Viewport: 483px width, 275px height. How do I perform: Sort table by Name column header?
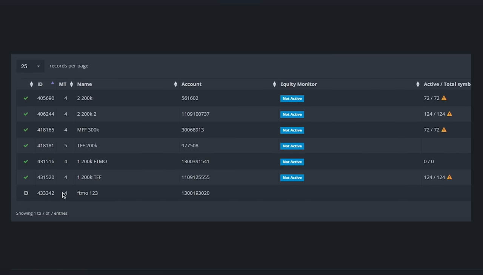point(85,84)
